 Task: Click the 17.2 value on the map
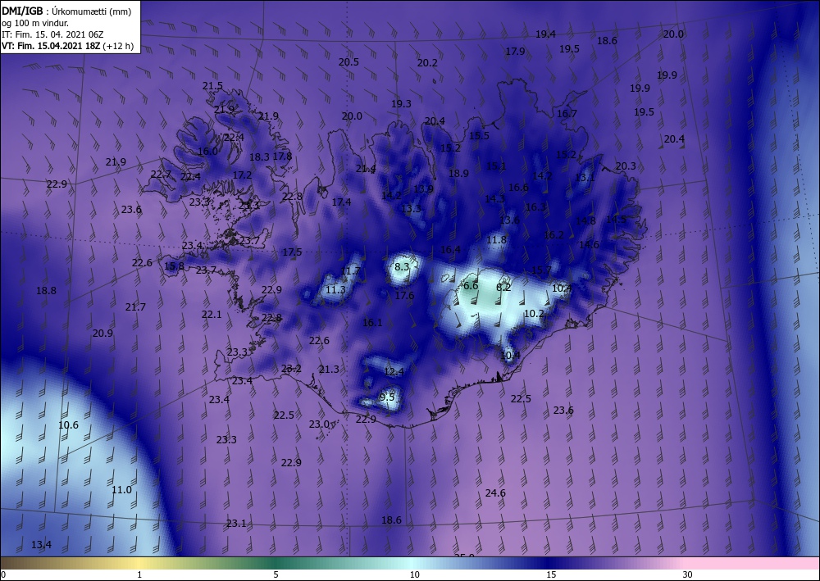[242, 175]
